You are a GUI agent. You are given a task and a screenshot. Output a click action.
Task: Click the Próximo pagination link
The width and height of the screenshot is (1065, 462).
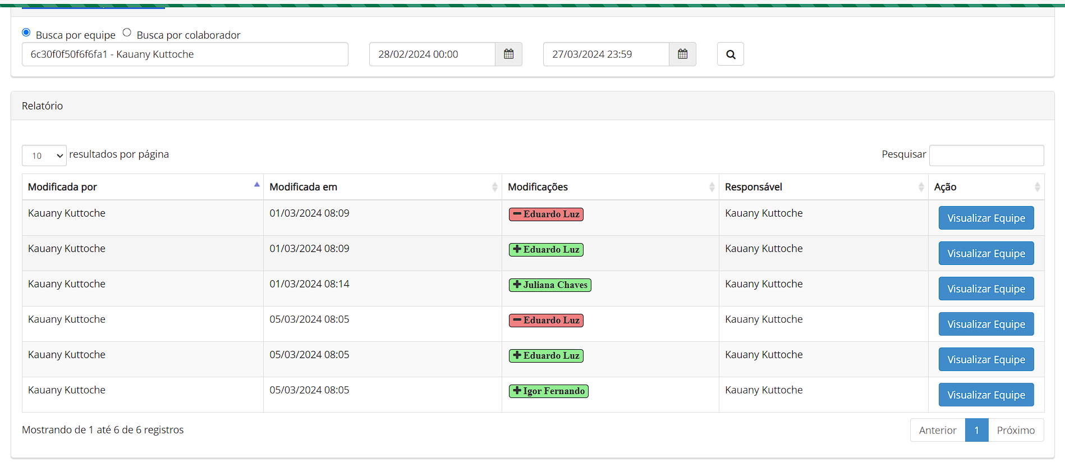tap(1016, 430)
